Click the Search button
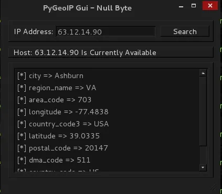Image resolution: width=222 pixels, height=194 pixels. coord(185,31)
